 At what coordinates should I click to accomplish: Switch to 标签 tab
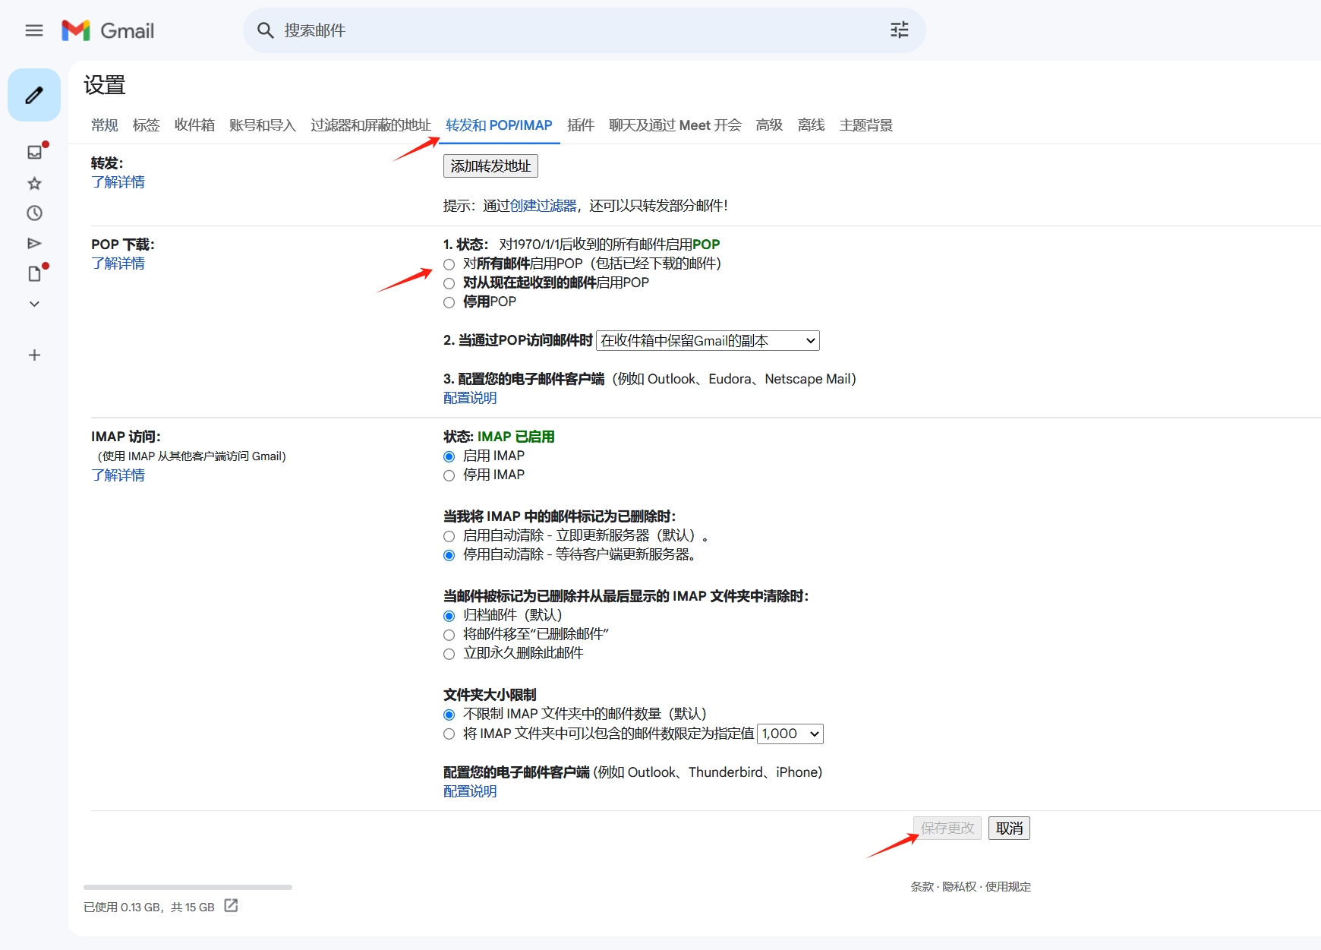click(147, 125)
